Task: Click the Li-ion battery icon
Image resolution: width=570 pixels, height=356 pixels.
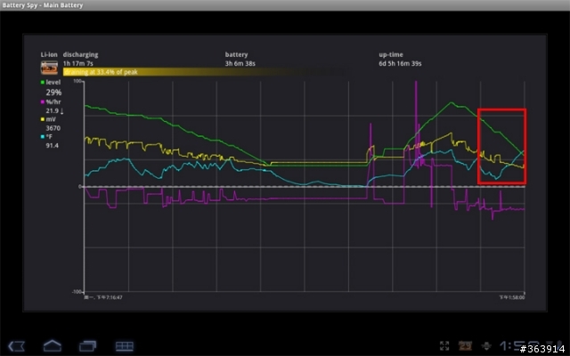Action: 49,68
